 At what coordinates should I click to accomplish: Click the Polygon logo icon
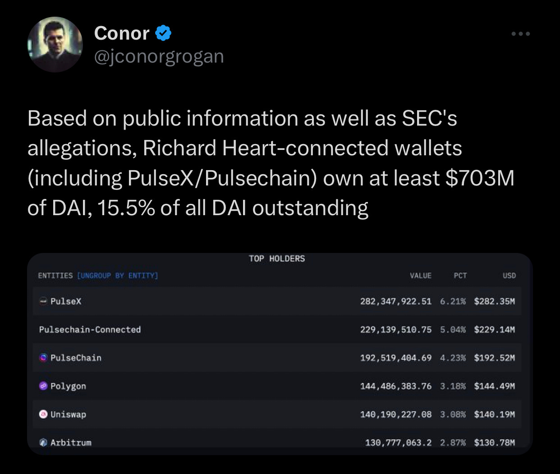coord(43,386)
